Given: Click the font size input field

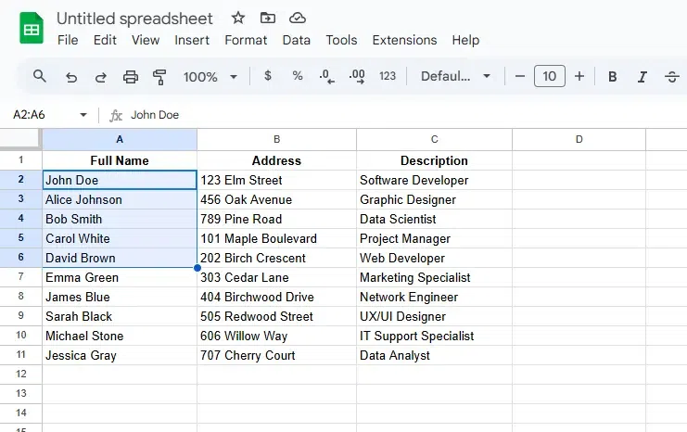Looking at the screenshot, I should (x=550, y=77).
